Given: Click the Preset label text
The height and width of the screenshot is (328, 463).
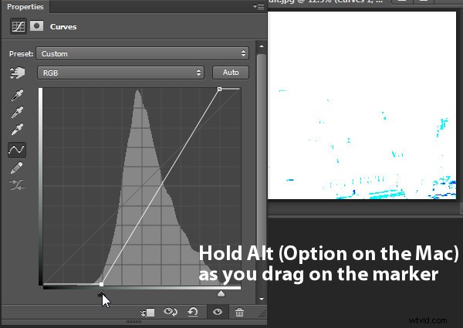Looking at the screenshot, I should 21,54.
